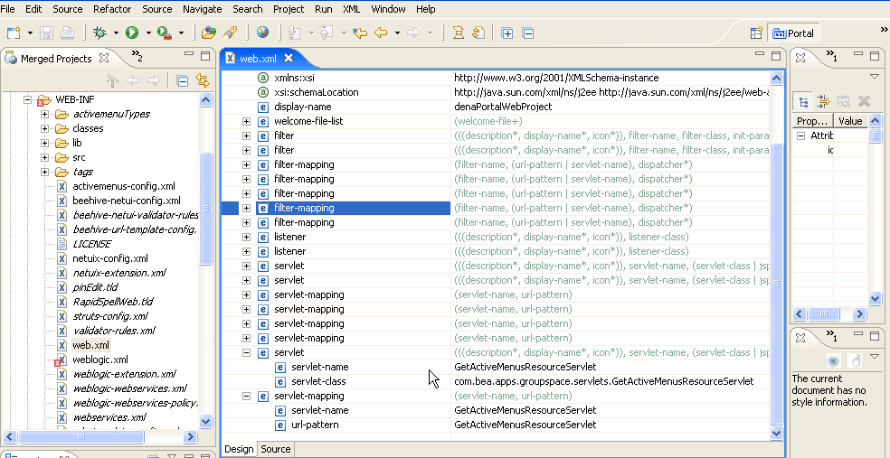Click the Debug bug icon in toolbar
Screen dimensions: 890x458
[x=99, y=33]
